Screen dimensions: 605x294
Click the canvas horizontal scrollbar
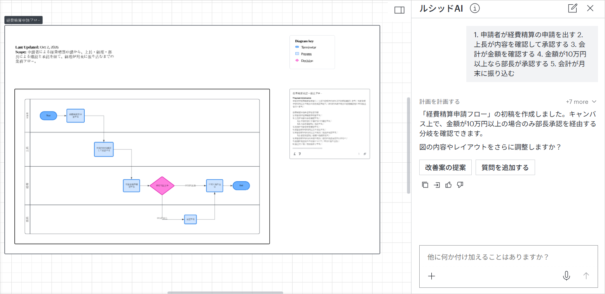pyautogui.click(x=225, y=292)
